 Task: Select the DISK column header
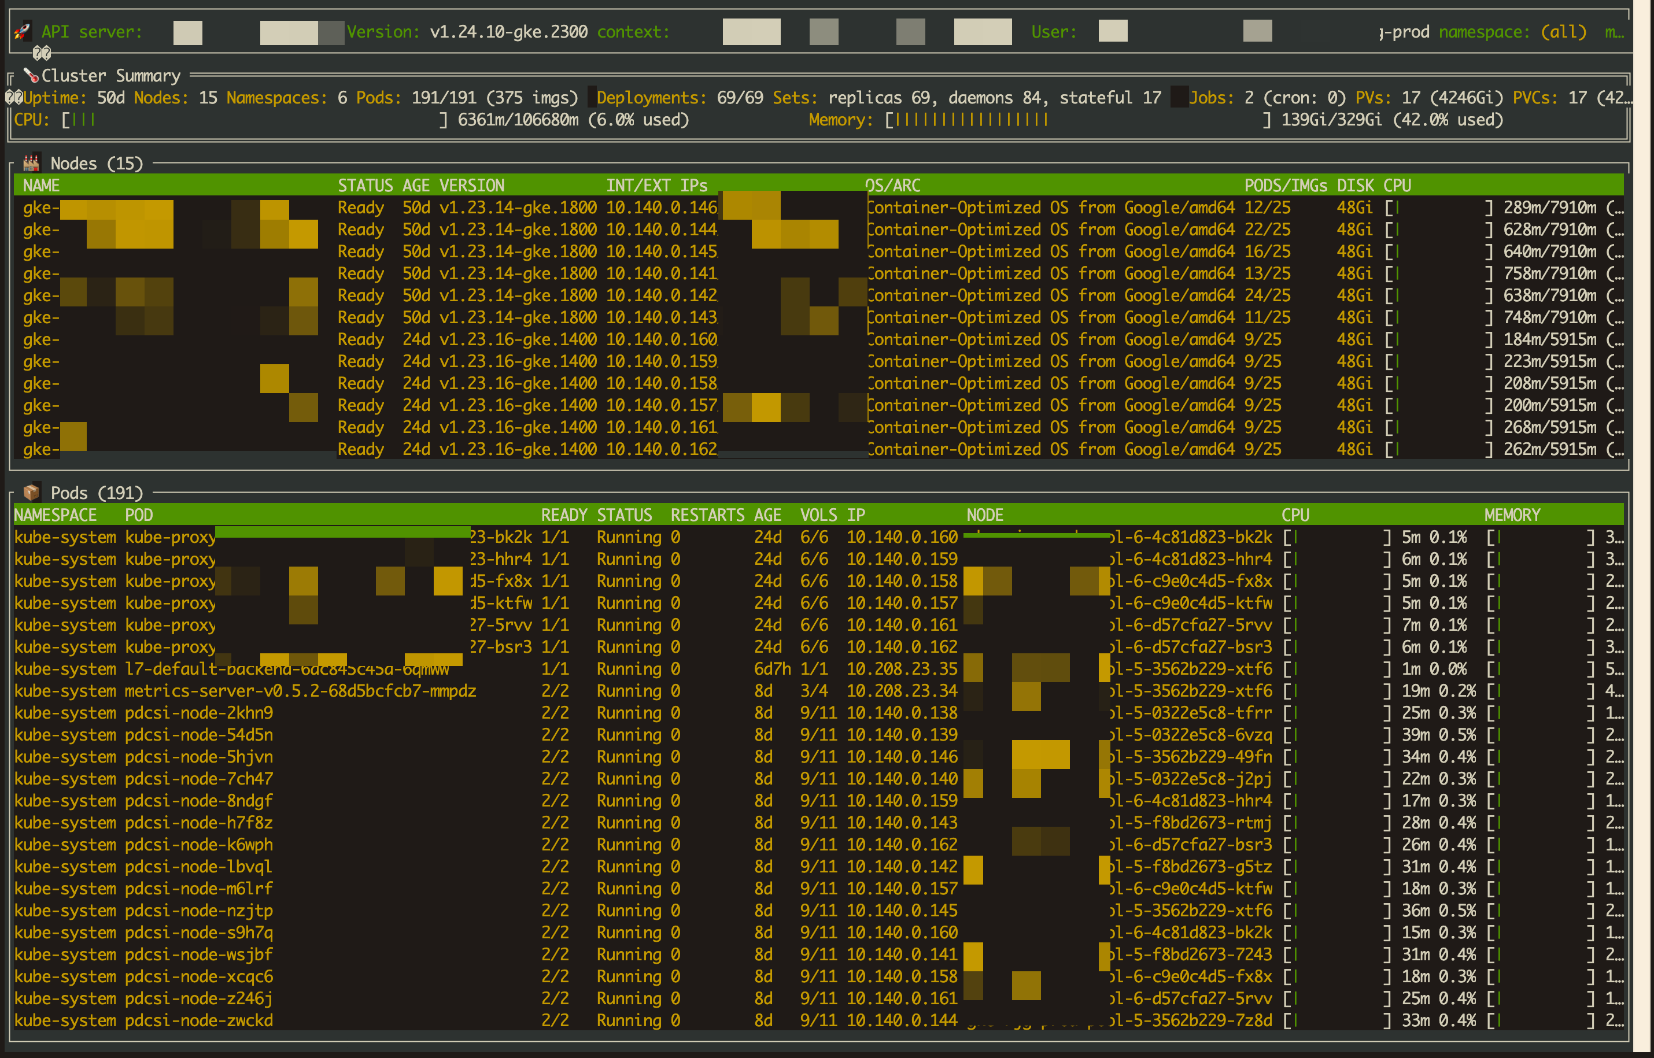coord(1355,186)
